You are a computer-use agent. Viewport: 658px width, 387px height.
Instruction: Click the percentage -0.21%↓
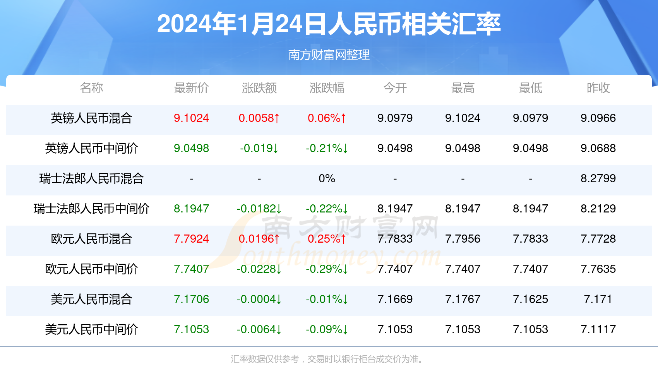click(x=327, y=148)
